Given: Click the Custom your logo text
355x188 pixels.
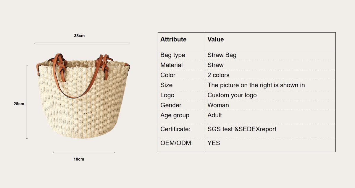Looking at the screenshot, I should (232, 95).
